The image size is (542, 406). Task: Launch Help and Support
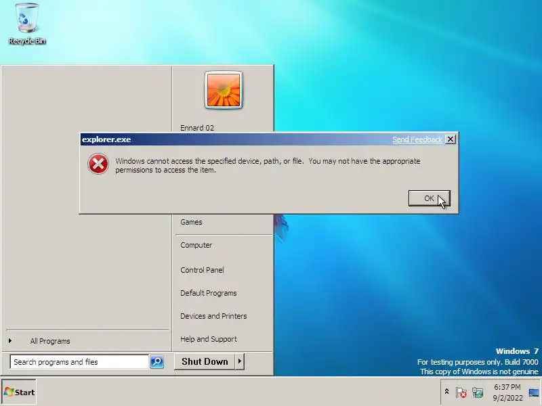coord(209,339)
